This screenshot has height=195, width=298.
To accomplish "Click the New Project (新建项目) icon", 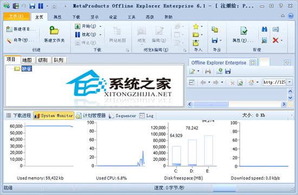I will click(x=21, y=29).
